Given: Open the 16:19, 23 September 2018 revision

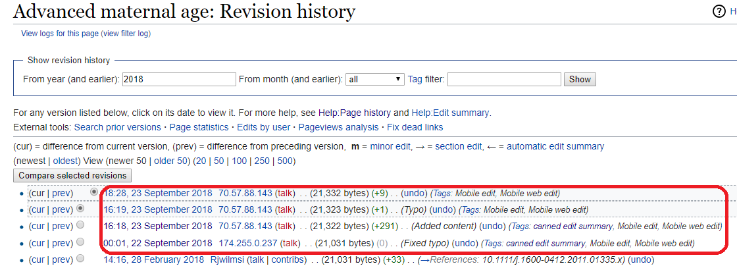Looking at the screenshot, I should (x=159, y=209).
